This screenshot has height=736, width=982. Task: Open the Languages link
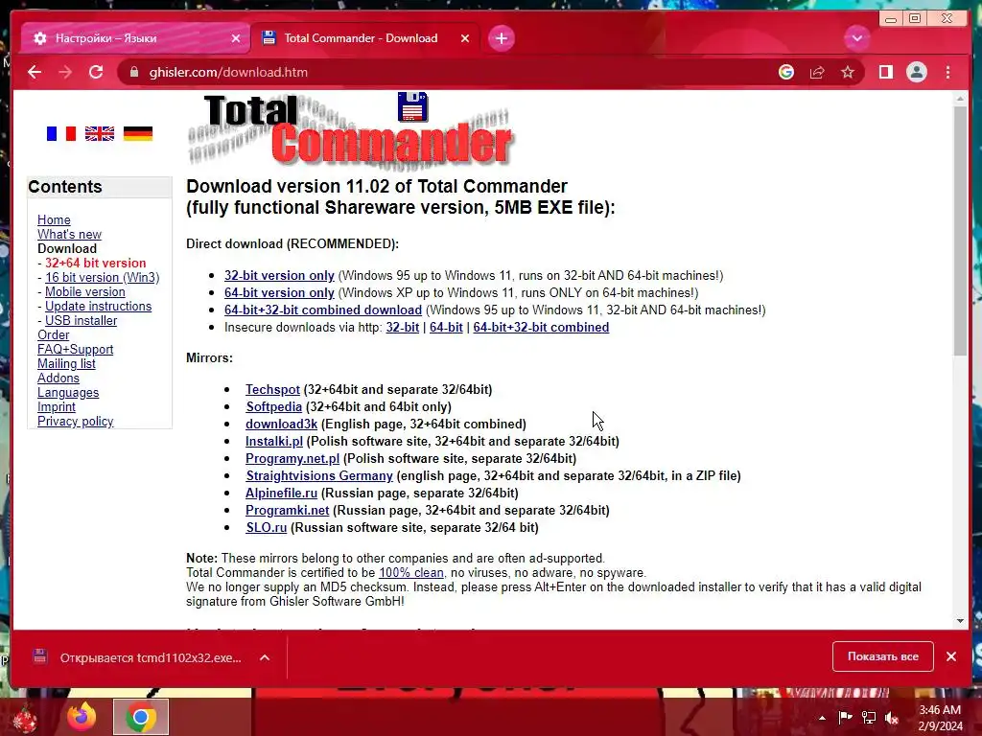click(68, 392)
